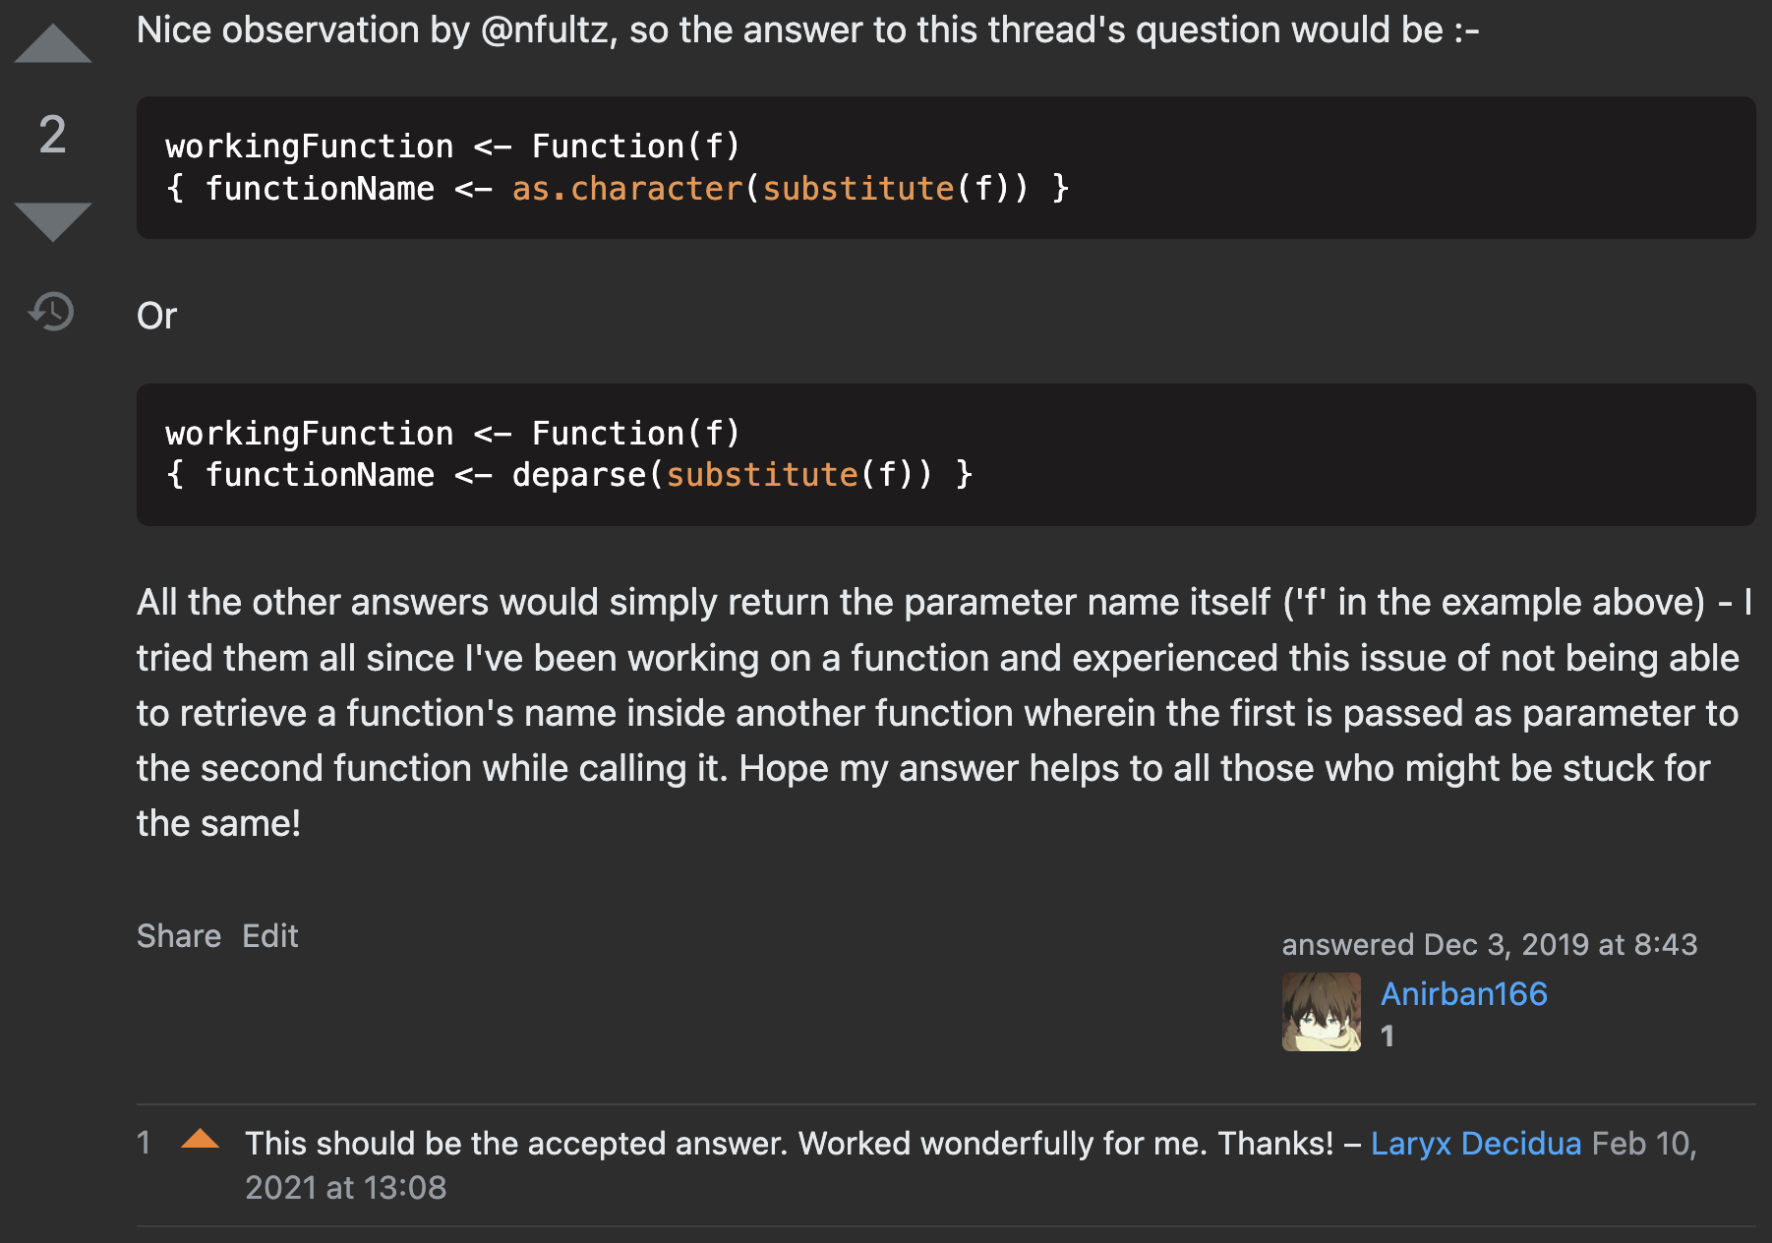This screenshot has width=1772, height=1243.
Task: Click the comment score number 1
Action: (x=144, y=1143)
